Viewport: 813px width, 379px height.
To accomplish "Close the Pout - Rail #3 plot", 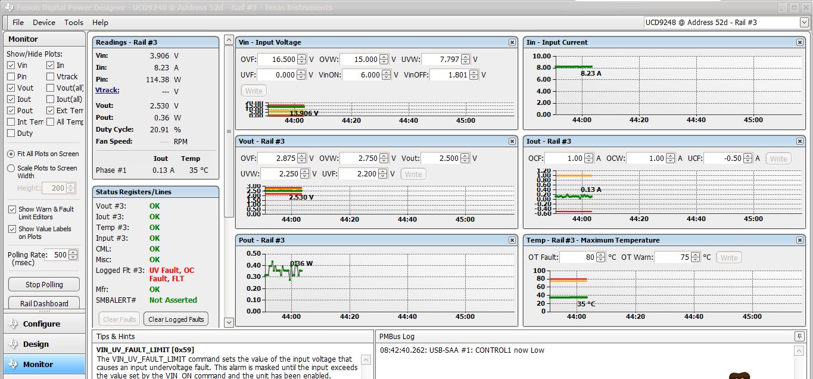I will tap(512, 240).
